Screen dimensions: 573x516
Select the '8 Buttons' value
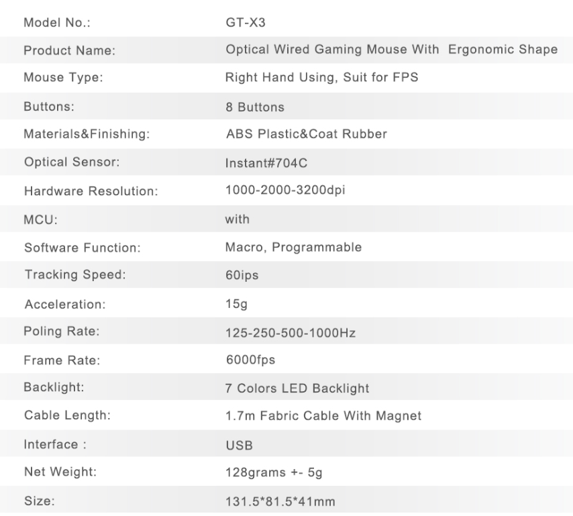pos(254,107)
